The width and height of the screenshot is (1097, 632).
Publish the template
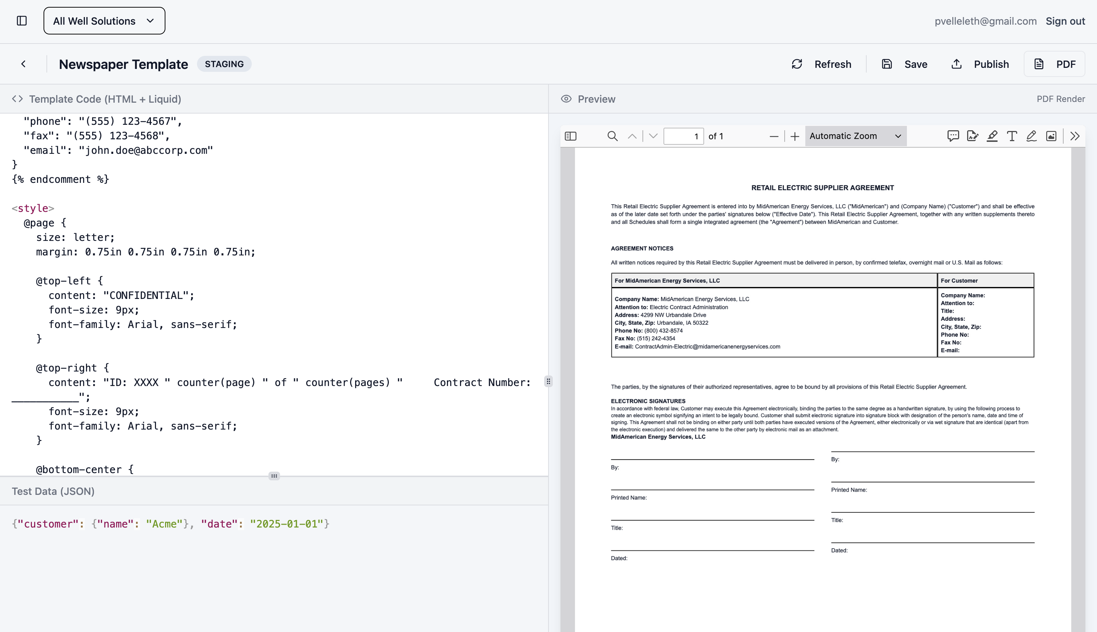pyautogui.click(x=980, y=64)
